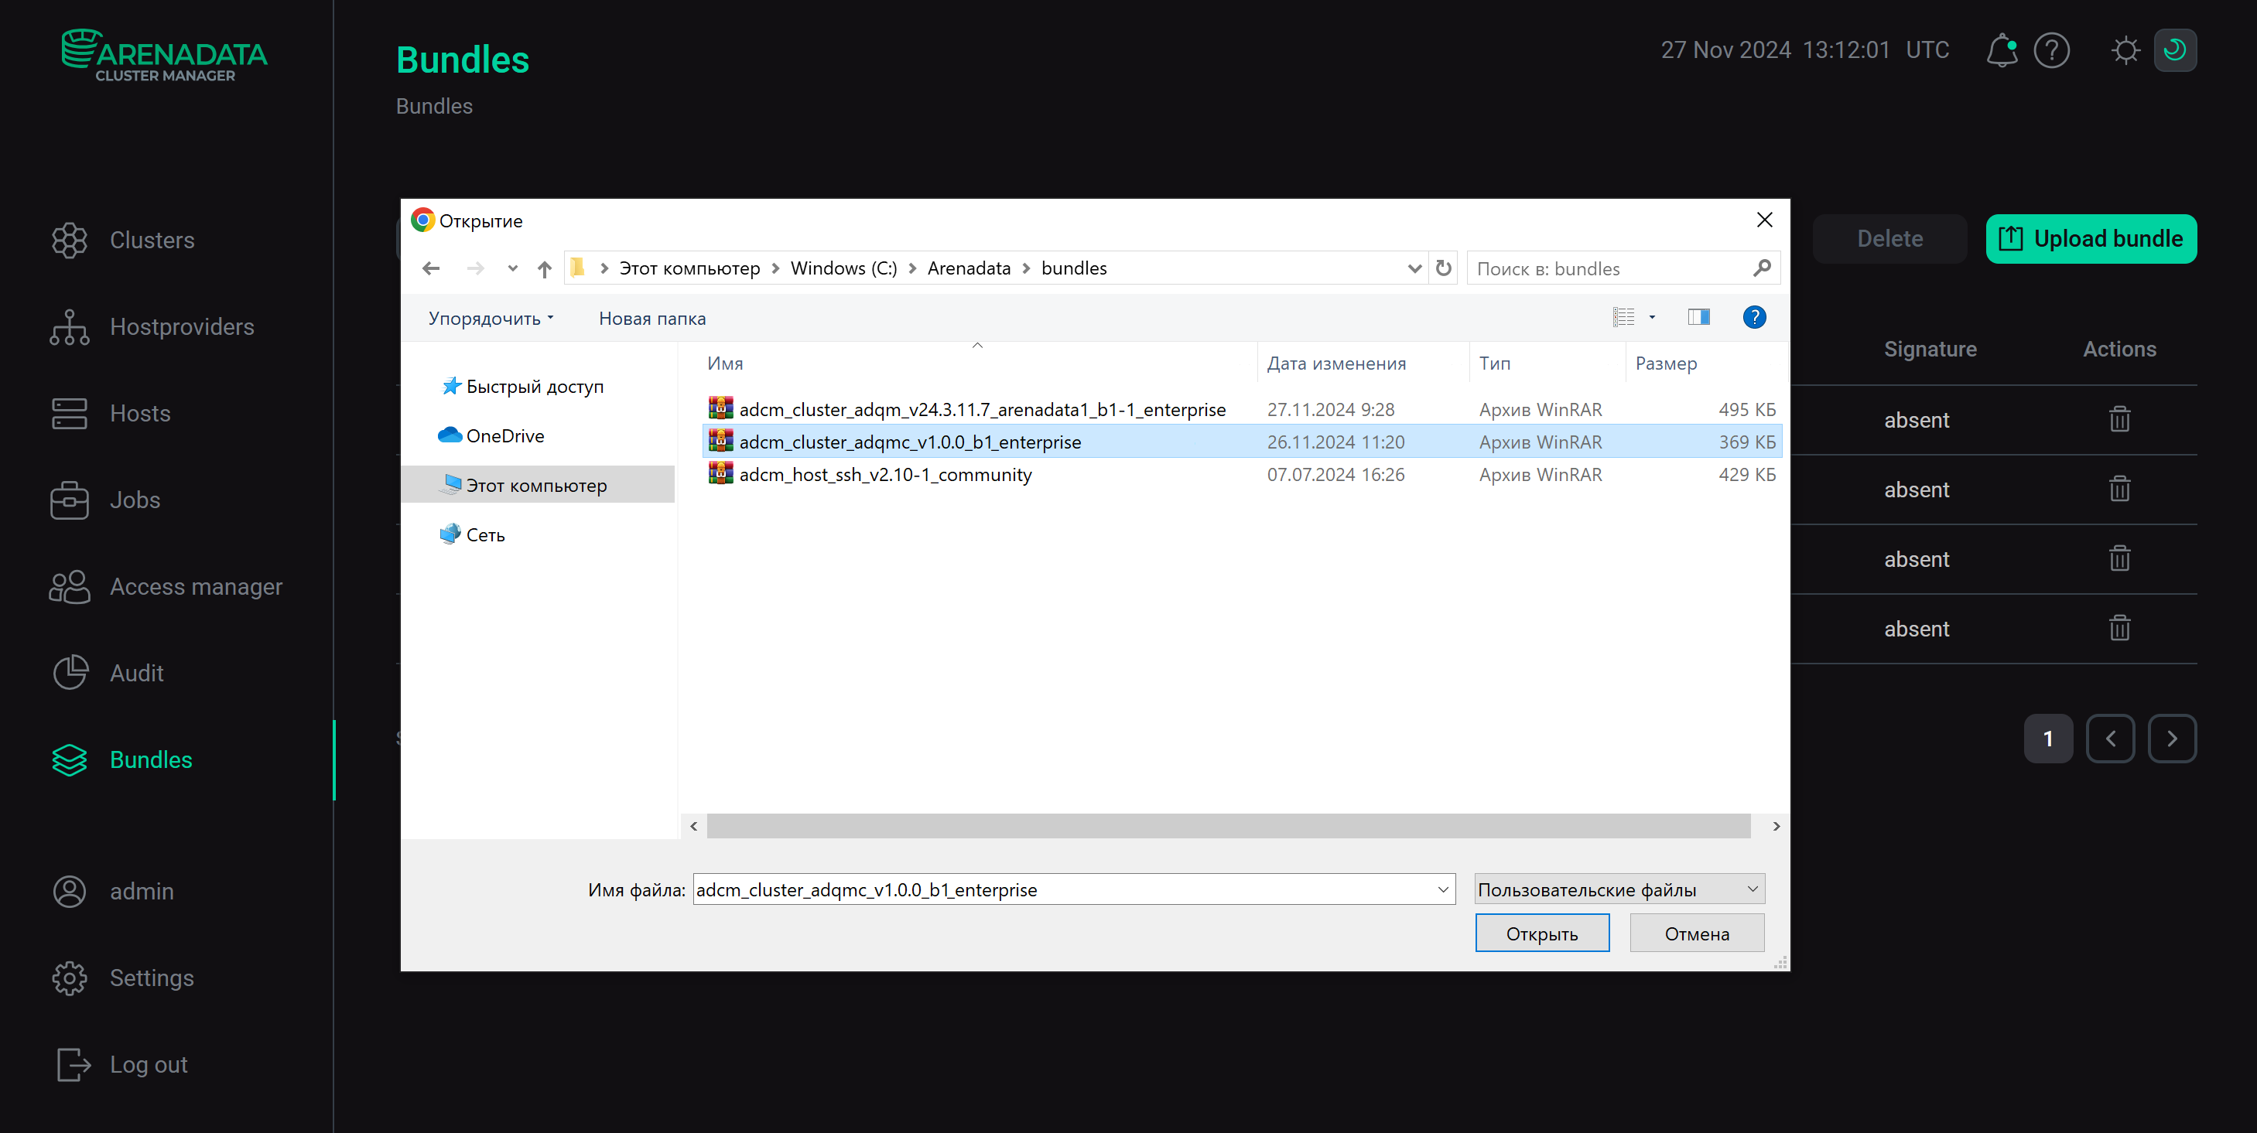Screen dimensions: 2257x1133
Task: Toggle dark theme moon icon
Action: (x=2175, y=51)
